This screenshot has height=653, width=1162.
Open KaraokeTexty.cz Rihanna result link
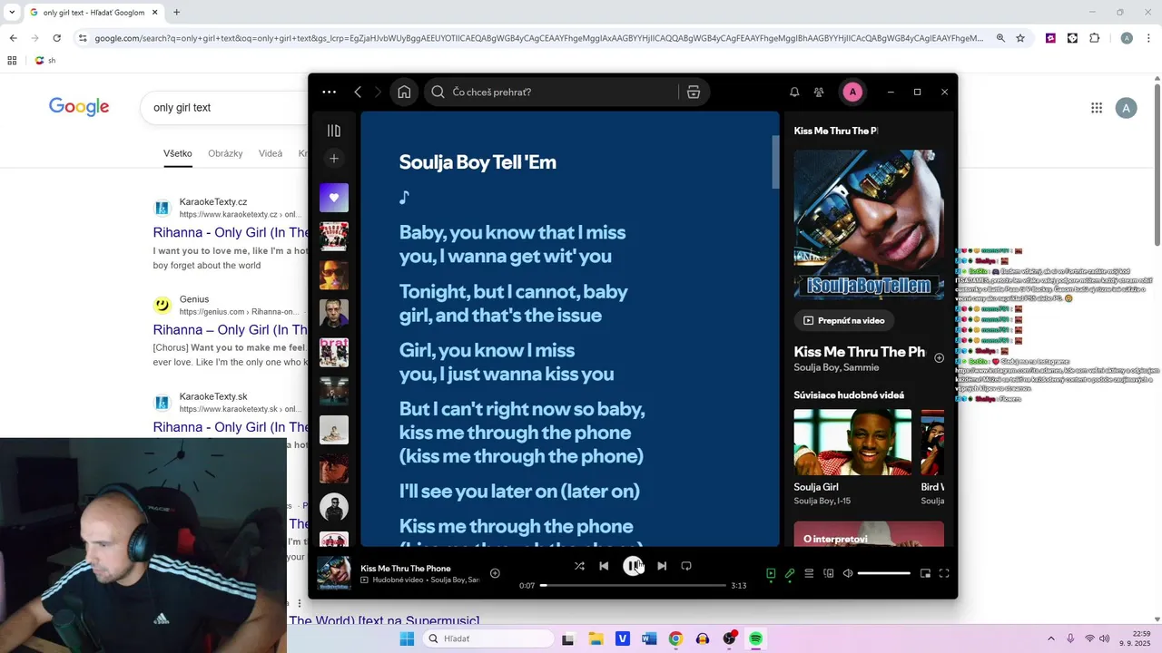click(231, 232)
